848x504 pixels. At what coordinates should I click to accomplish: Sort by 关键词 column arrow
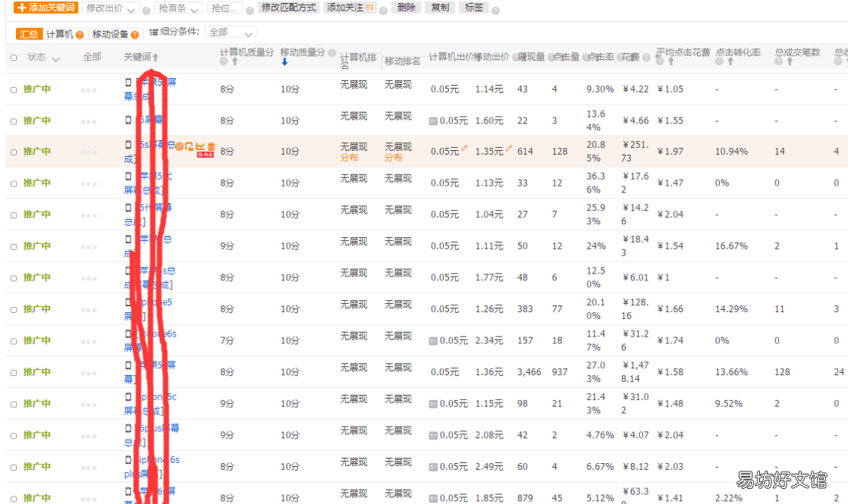[155, 58]
